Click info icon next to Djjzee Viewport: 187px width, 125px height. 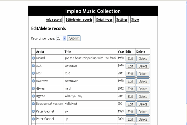[x=33, y=96]
